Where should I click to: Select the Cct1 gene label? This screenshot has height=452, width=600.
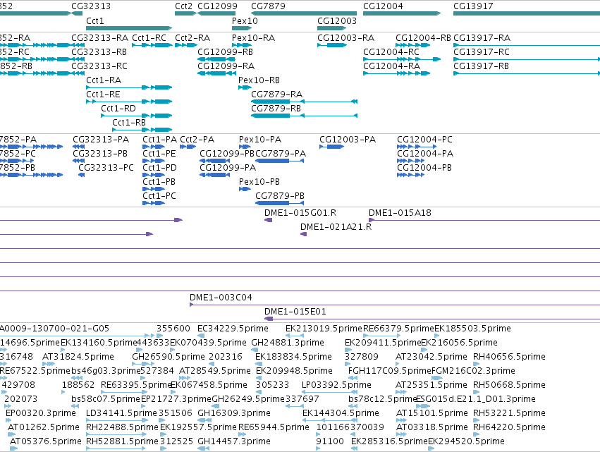click(95, 20)
